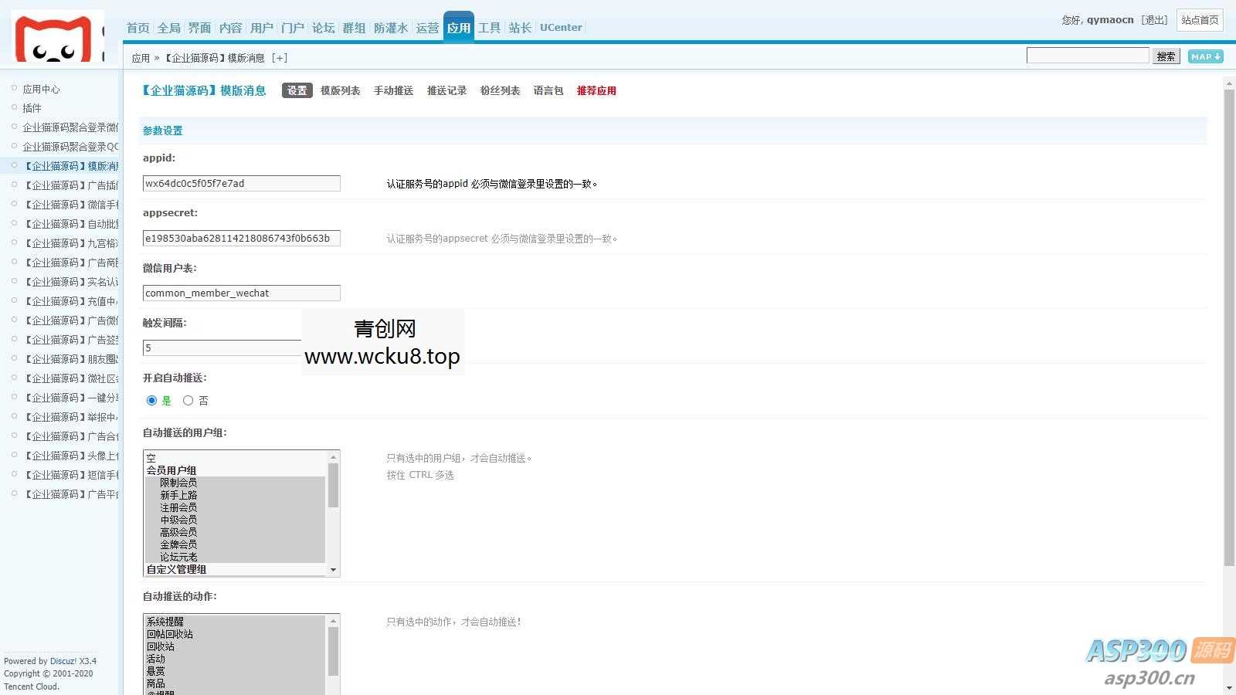This screenshot has height=695, width=1236.
Task: Go to UCenter from the top navigation
Action: (x=561, y=27)
